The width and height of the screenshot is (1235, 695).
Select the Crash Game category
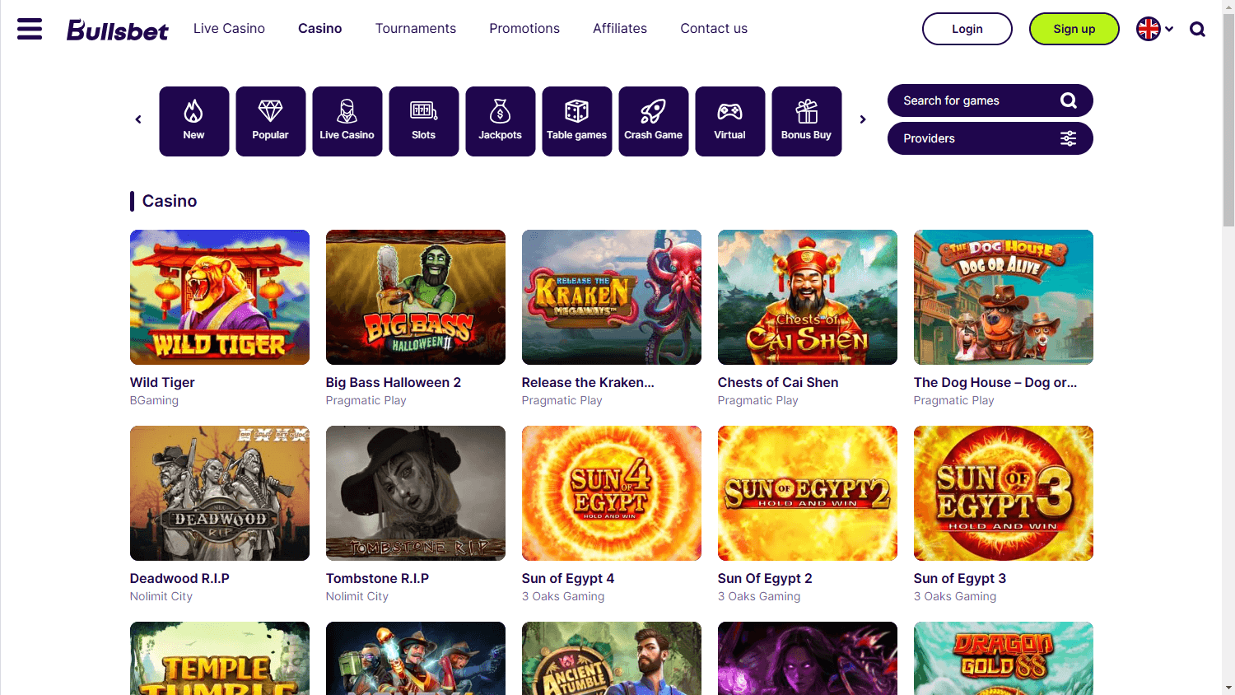(654, 121)
